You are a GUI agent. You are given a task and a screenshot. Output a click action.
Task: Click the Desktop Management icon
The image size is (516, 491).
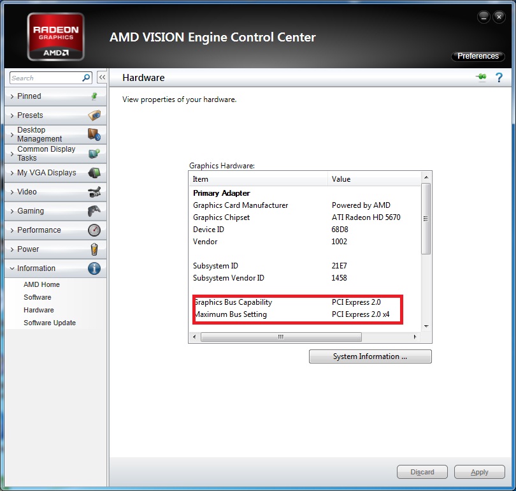[x=94, y=135]
